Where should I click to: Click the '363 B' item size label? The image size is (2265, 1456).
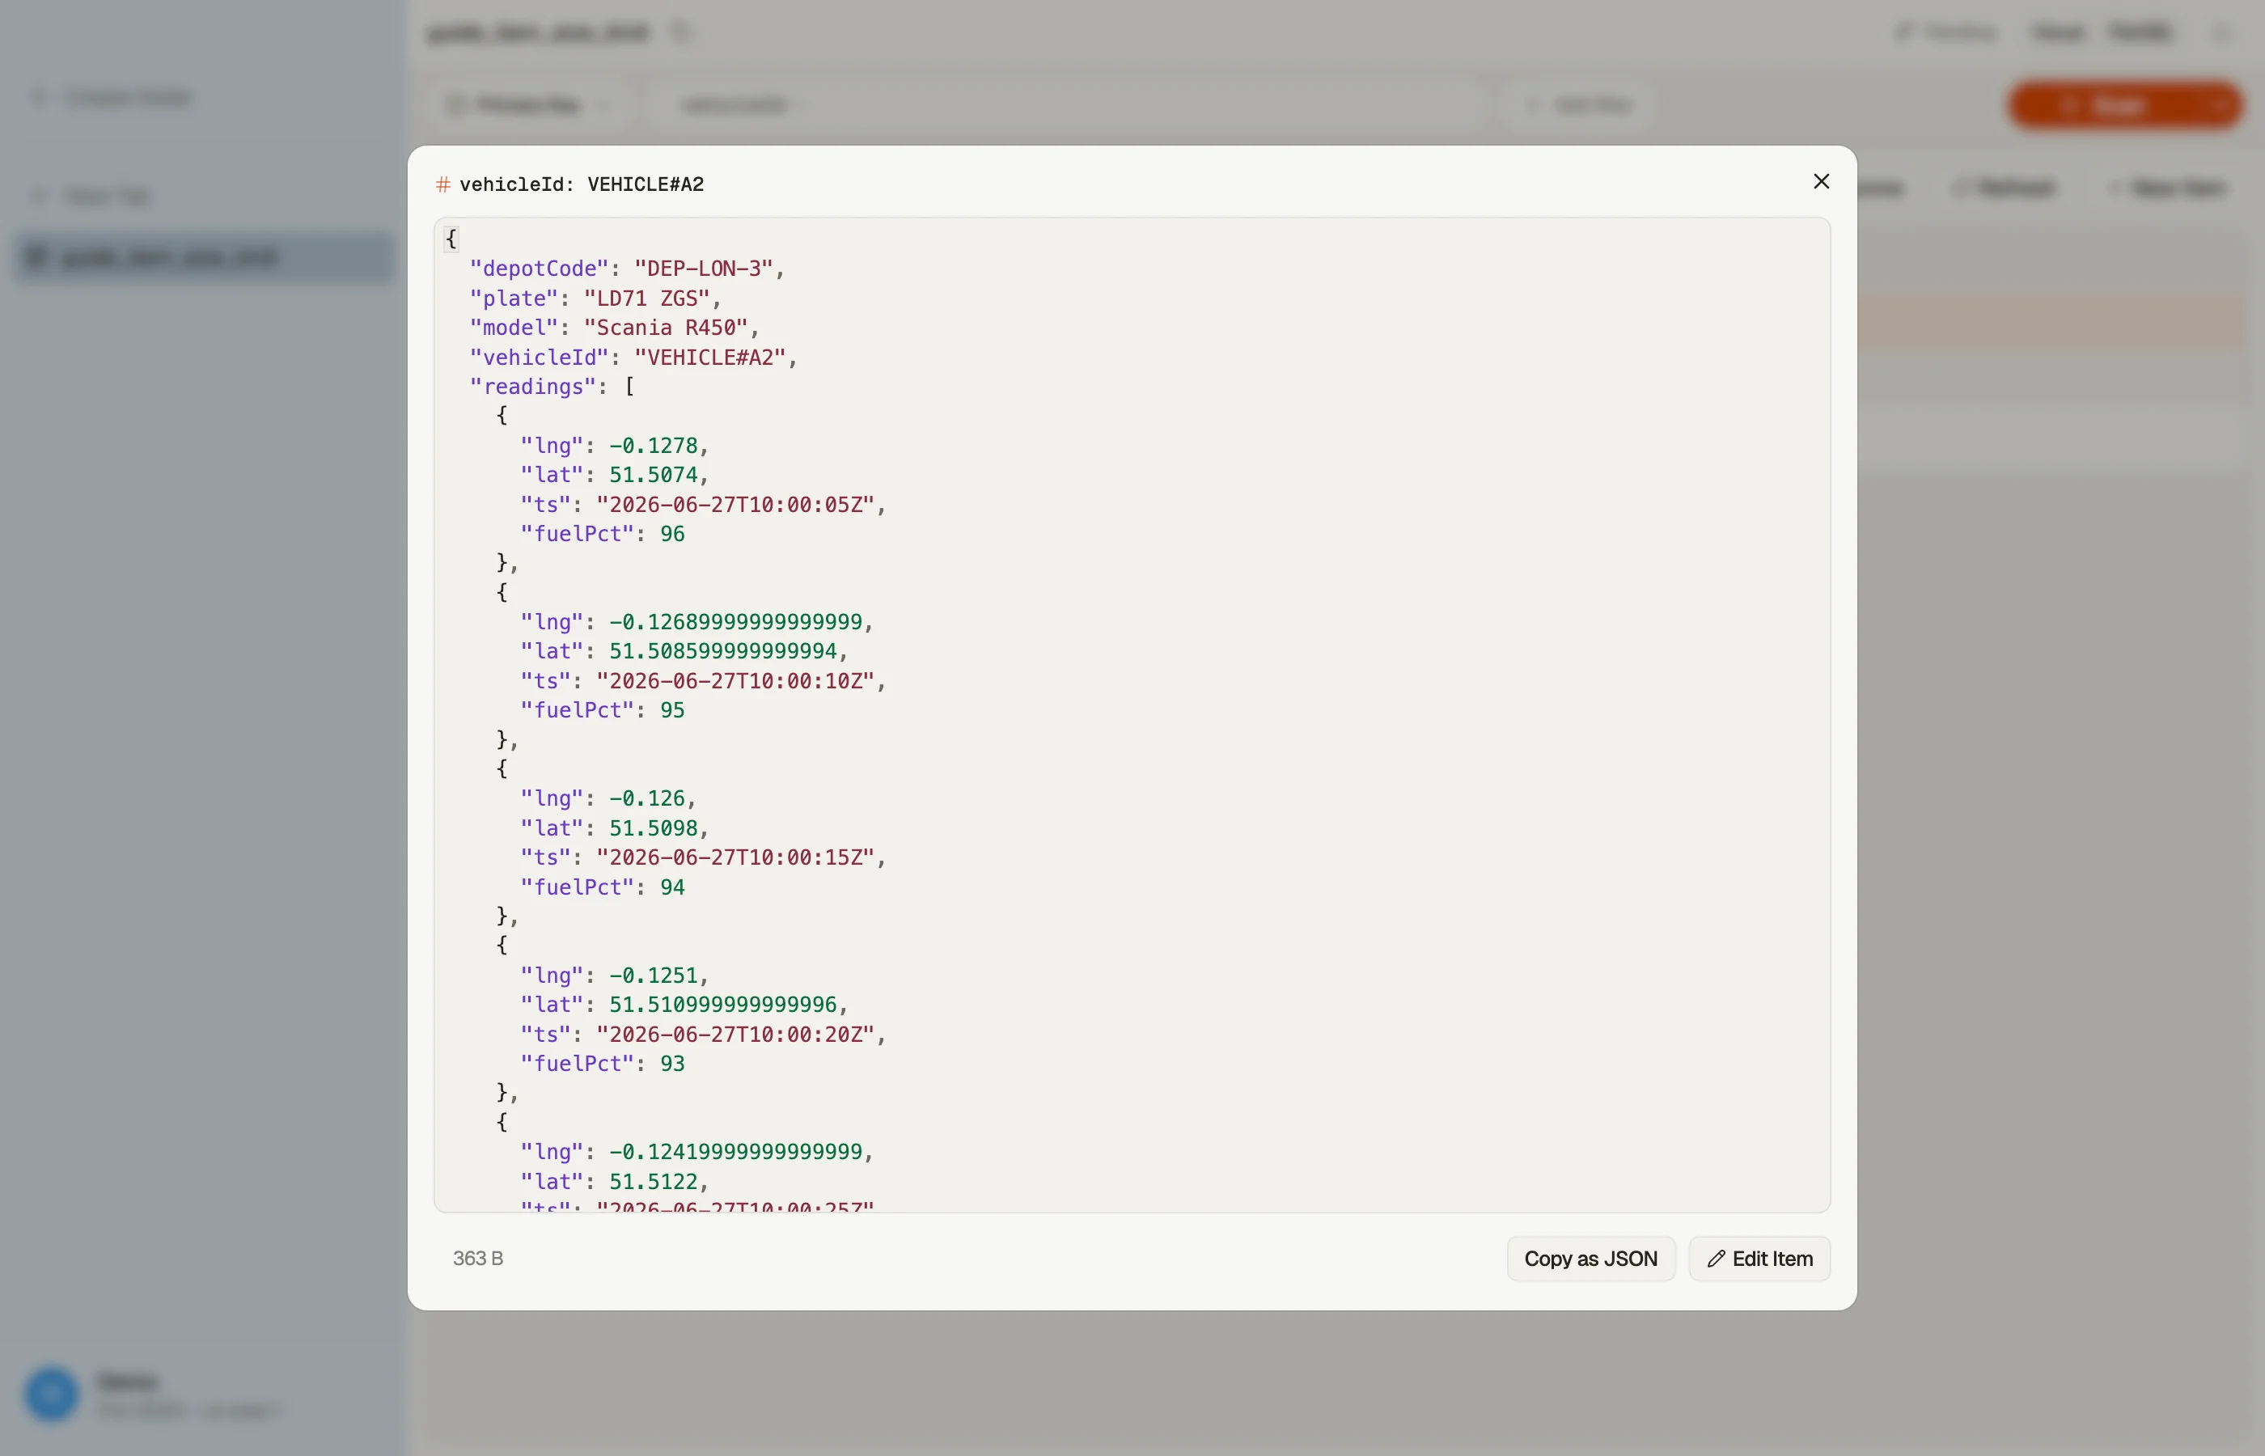coord(478,1259)
